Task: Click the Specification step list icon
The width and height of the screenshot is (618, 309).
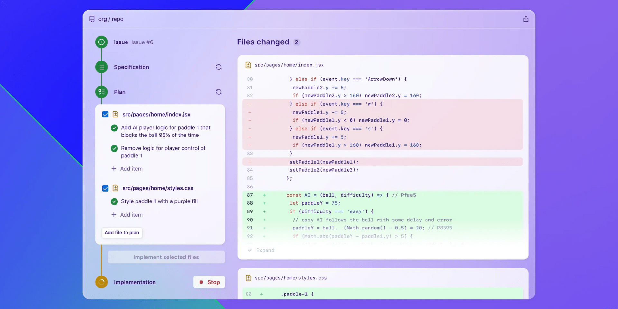Action: tap(101, 67)
